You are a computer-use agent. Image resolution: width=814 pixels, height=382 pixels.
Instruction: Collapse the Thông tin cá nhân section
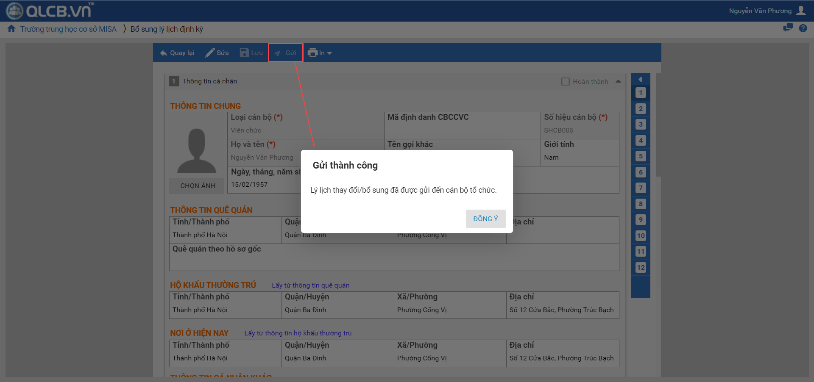pyautogui.click(x=618, y=81)
